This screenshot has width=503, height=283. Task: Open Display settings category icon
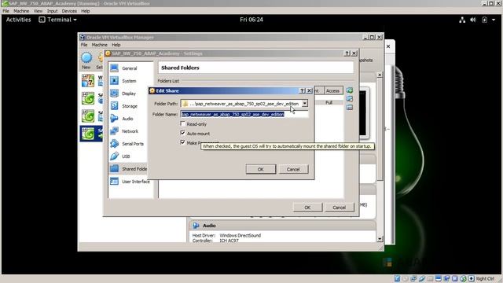(114, 93)
